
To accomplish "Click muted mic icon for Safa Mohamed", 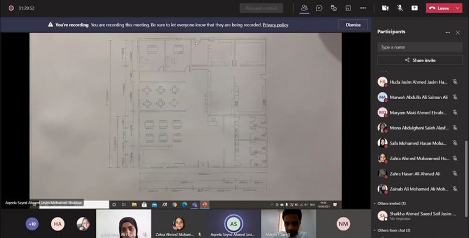I will (x=455, y=143).
